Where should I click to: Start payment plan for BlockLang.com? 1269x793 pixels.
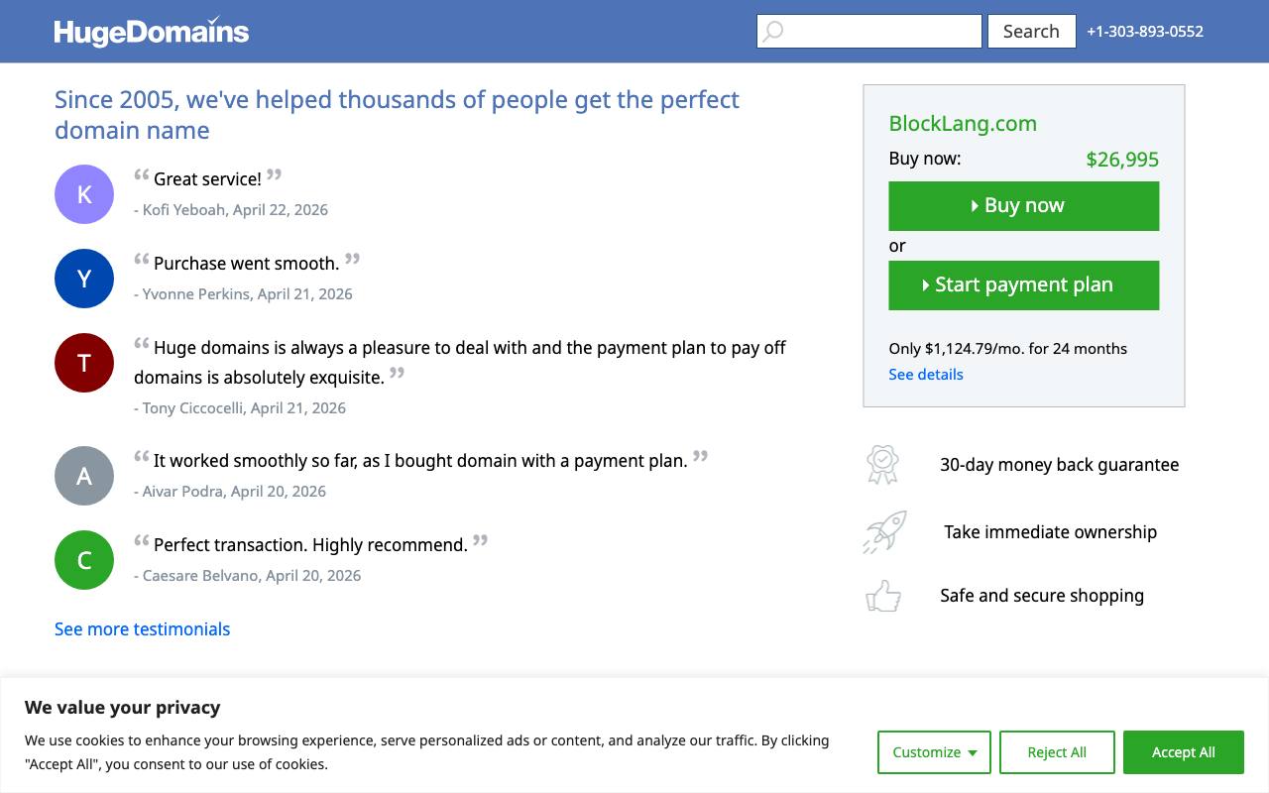click(1024, 285)
